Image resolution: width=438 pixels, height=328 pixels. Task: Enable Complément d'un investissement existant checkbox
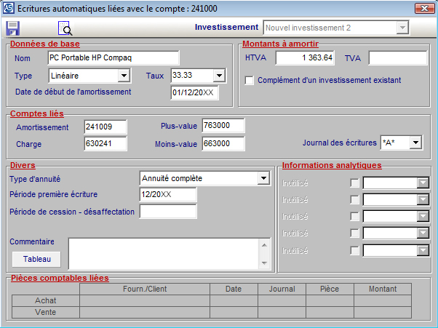click(250, 80)
